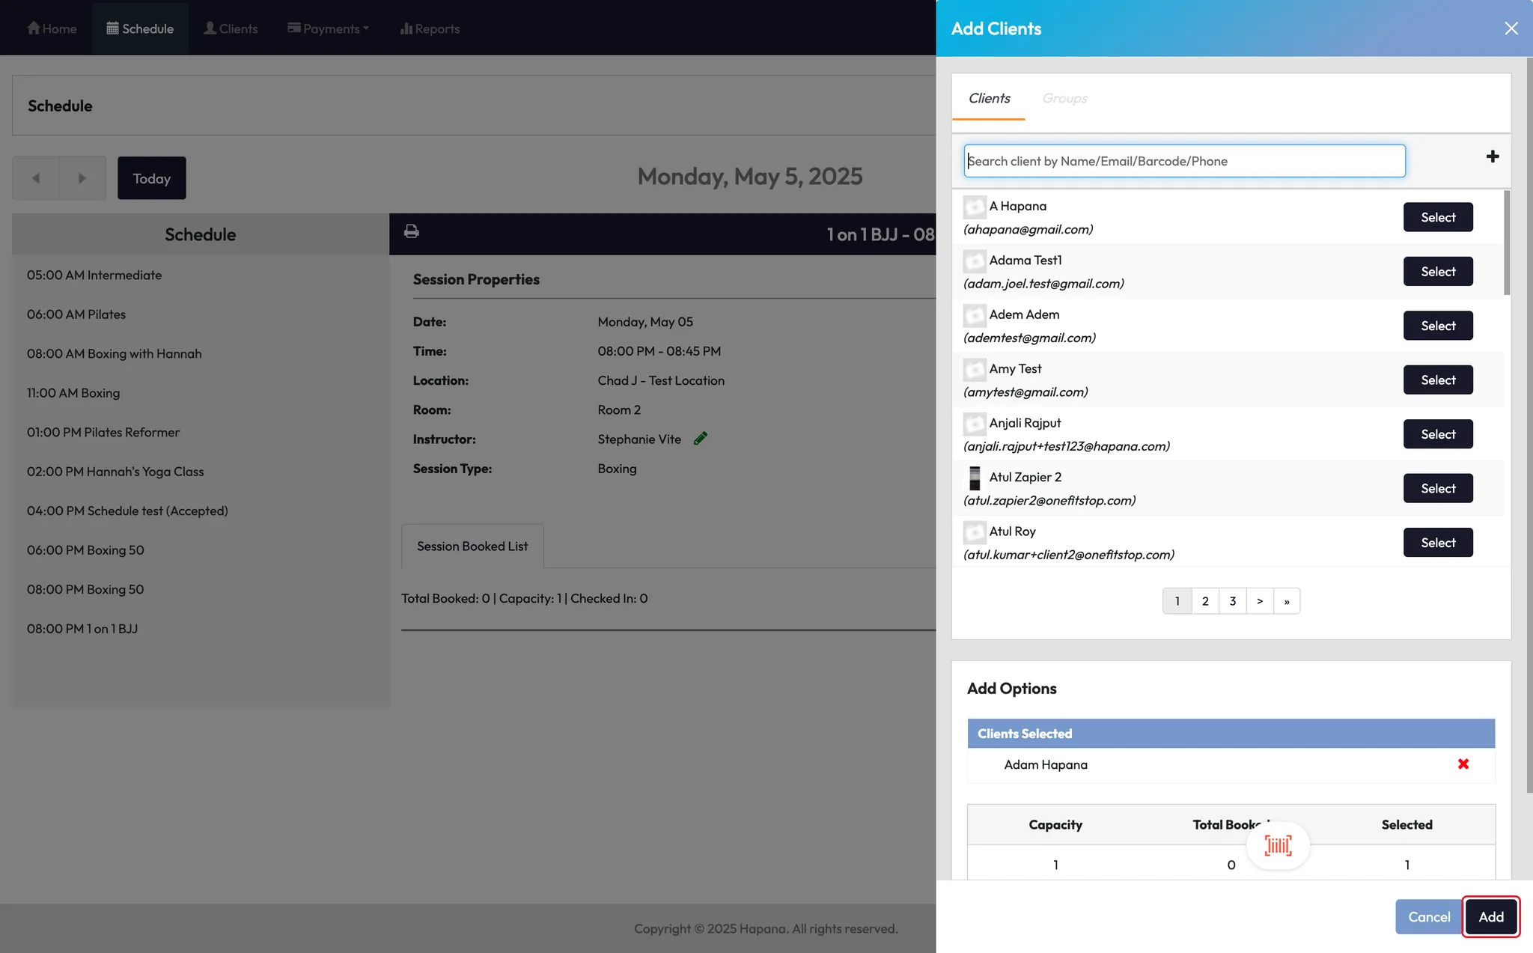Open the Reports menu item

point(430,28)
